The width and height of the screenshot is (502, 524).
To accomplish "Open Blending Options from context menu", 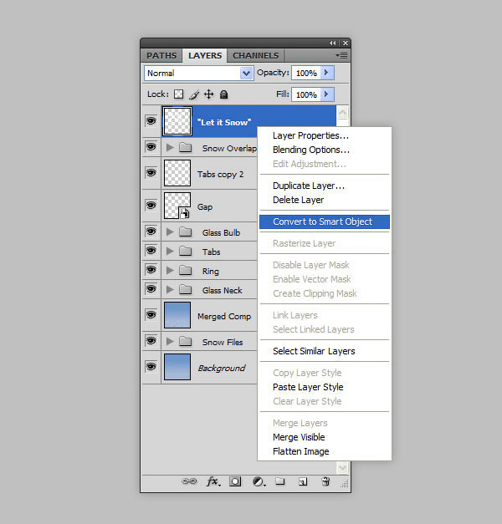I will (x=311, y=150).
